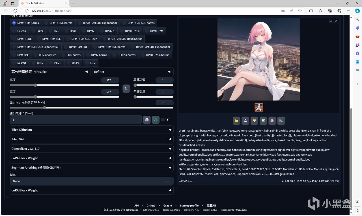The width and height of the screenshot is (362, 216).
Task: Refresh the browser page
Action: [x=15, y=11]
